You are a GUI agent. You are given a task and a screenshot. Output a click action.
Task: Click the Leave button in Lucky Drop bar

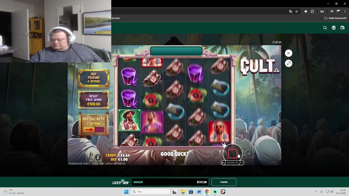(x=224, y=182)
